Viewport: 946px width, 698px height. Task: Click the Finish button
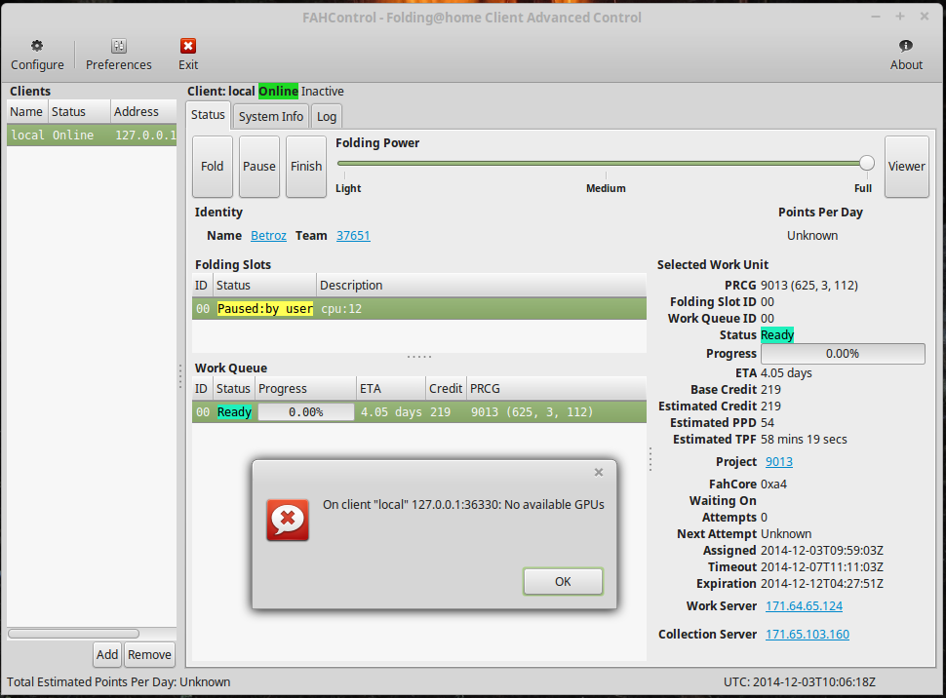[x=306, y=167]
